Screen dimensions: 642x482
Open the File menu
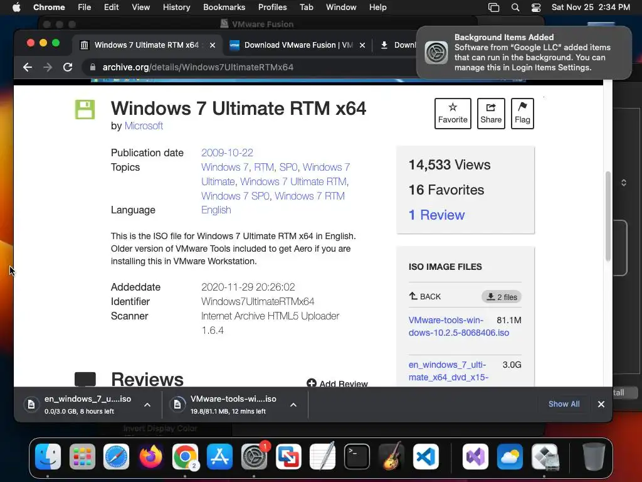pyautogui.click(x=85, y=8)
